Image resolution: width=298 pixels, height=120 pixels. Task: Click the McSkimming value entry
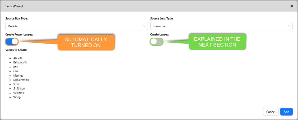pyautogui.click(x=21, y=80)
